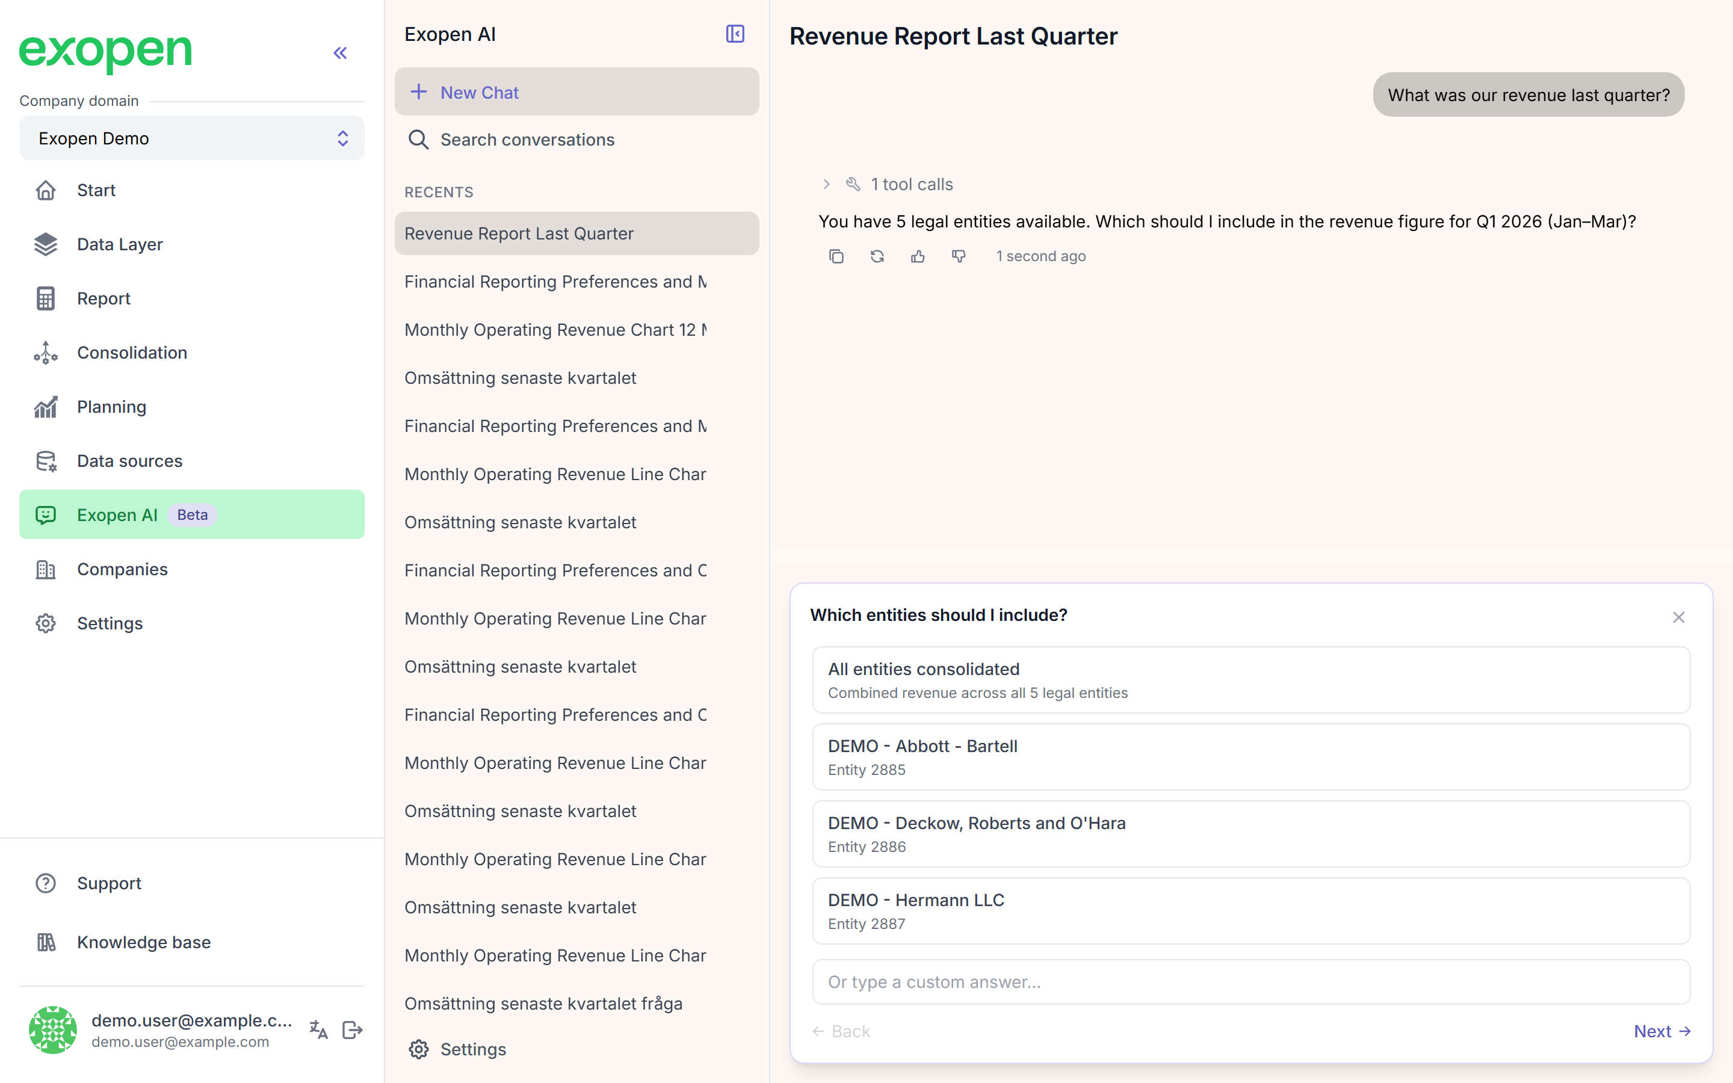1733x1083 pixels.
Task: Click Back in the question panel
Action: [841, 1031]
